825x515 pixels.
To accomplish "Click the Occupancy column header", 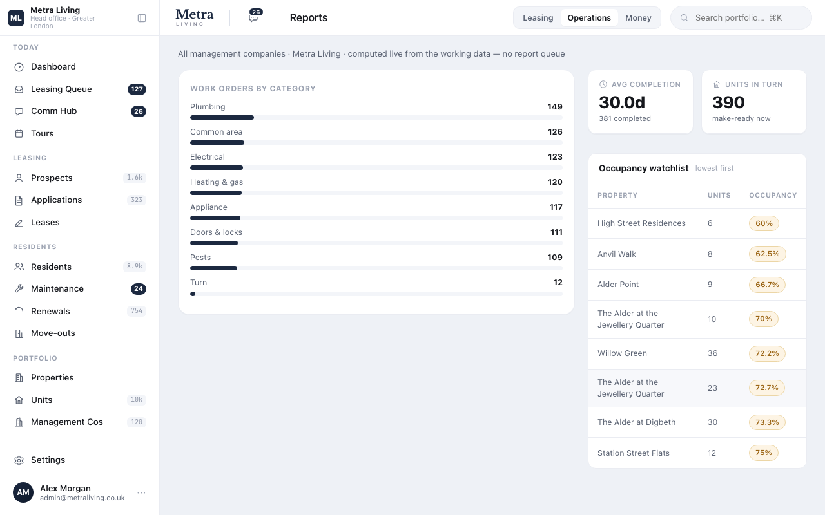I will pyautogui.click(x=773, y=196).
